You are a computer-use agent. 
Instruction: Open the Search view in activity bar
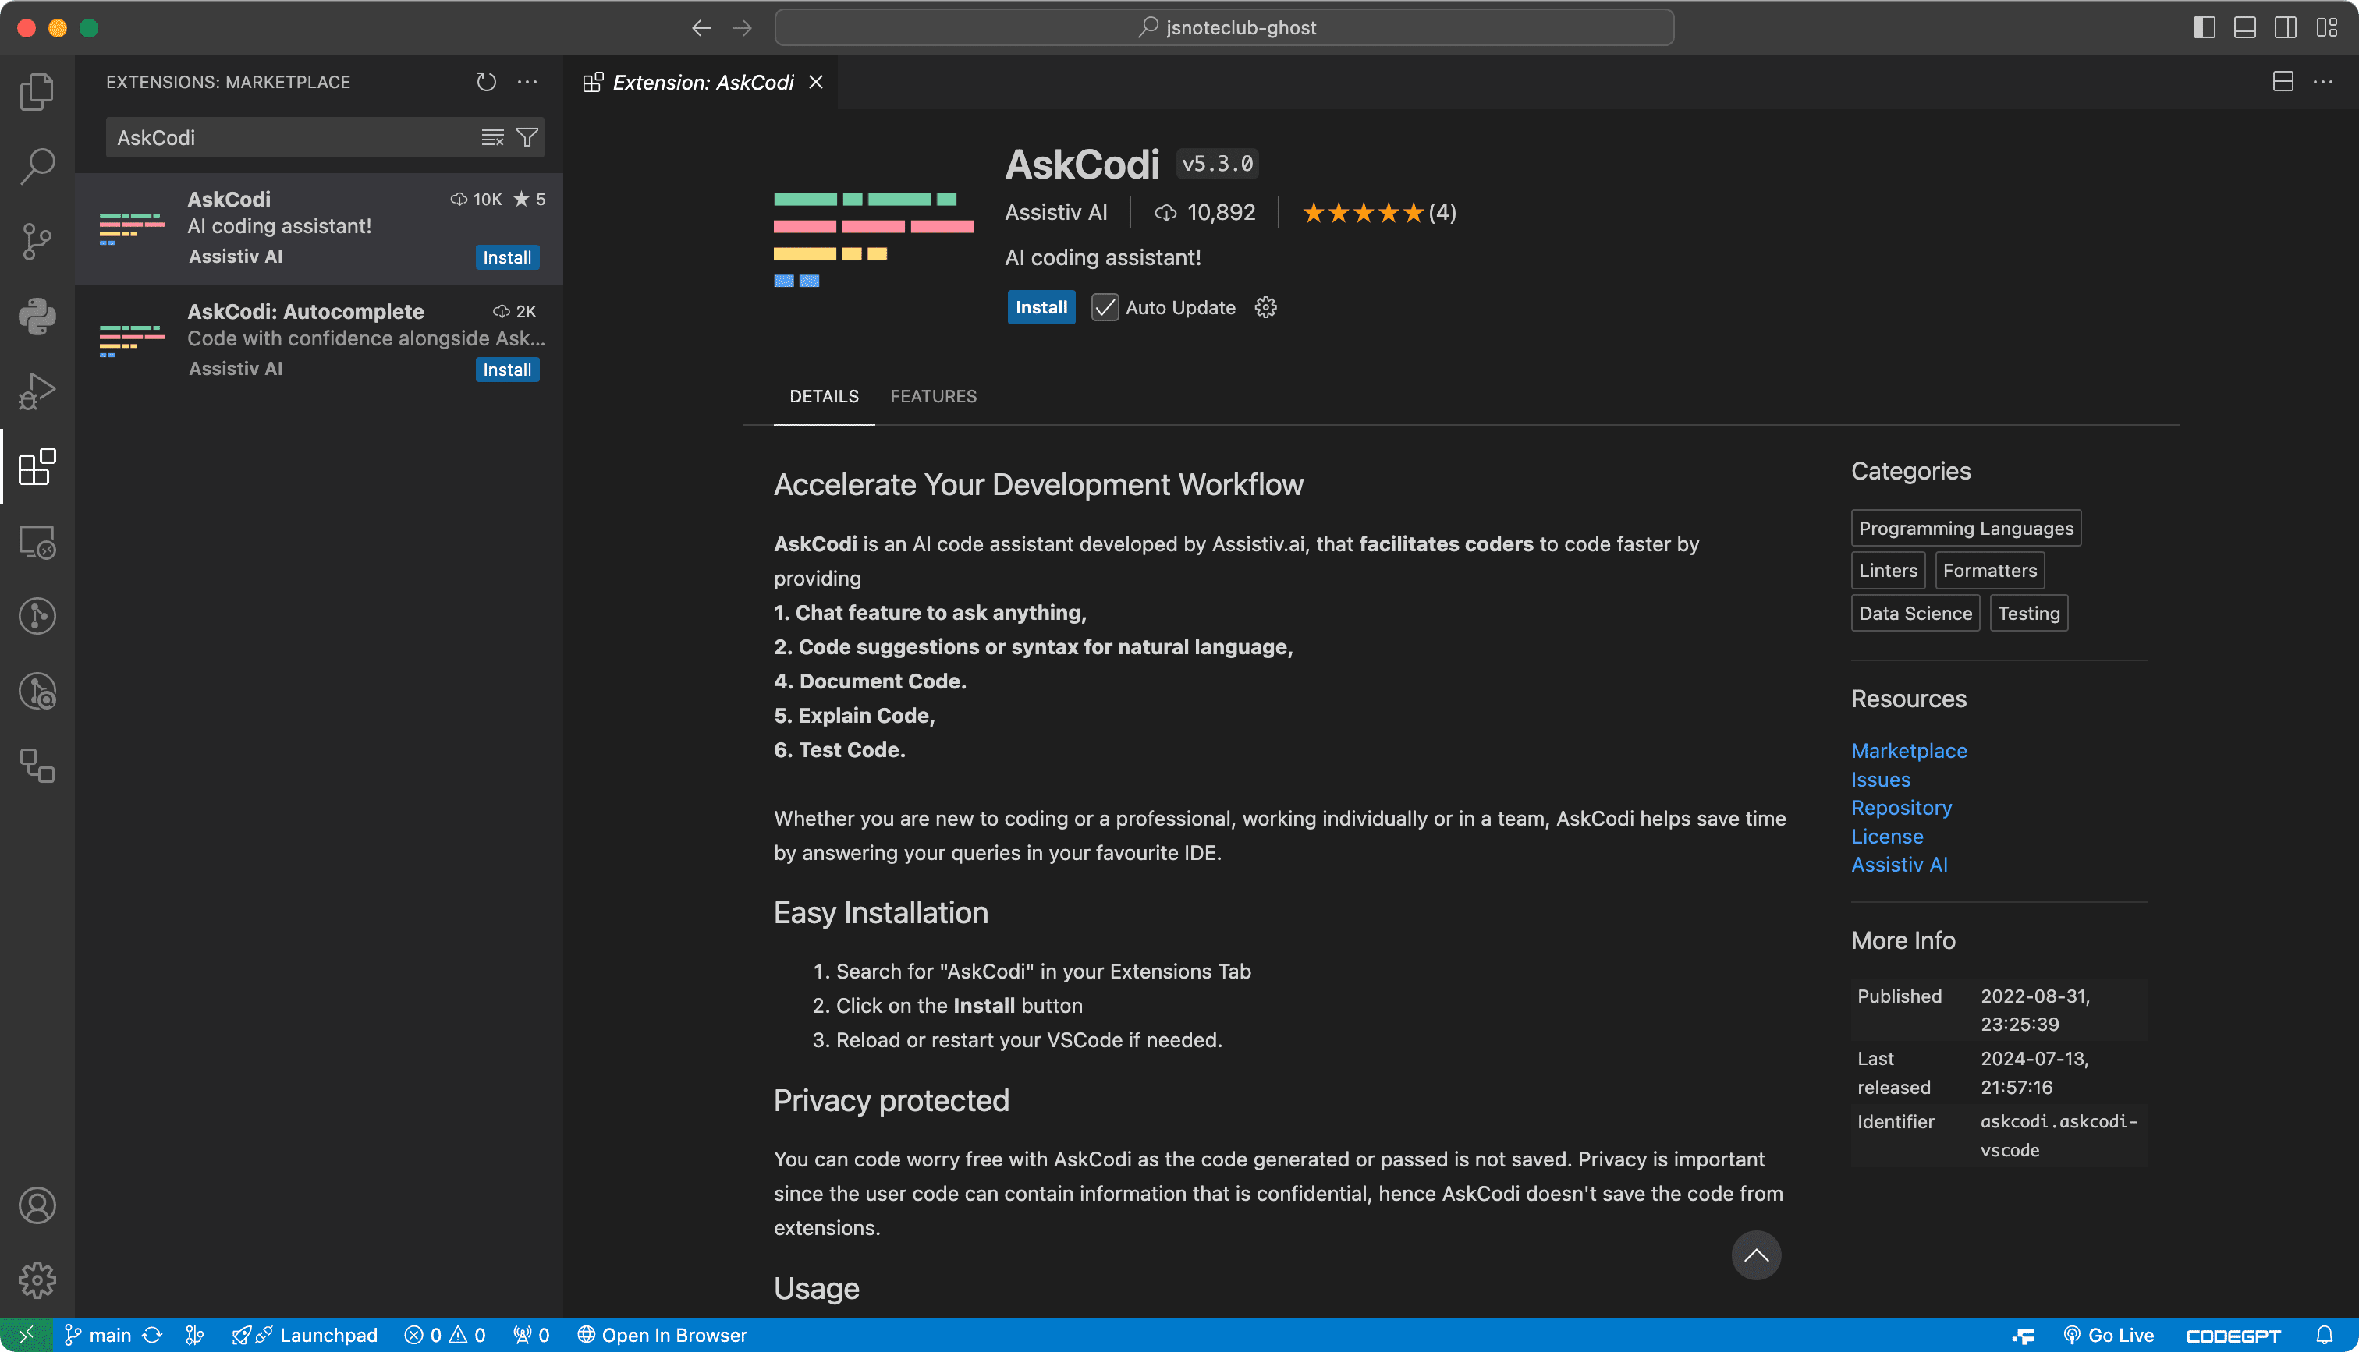pyautogui.click(x=37, y=166)
